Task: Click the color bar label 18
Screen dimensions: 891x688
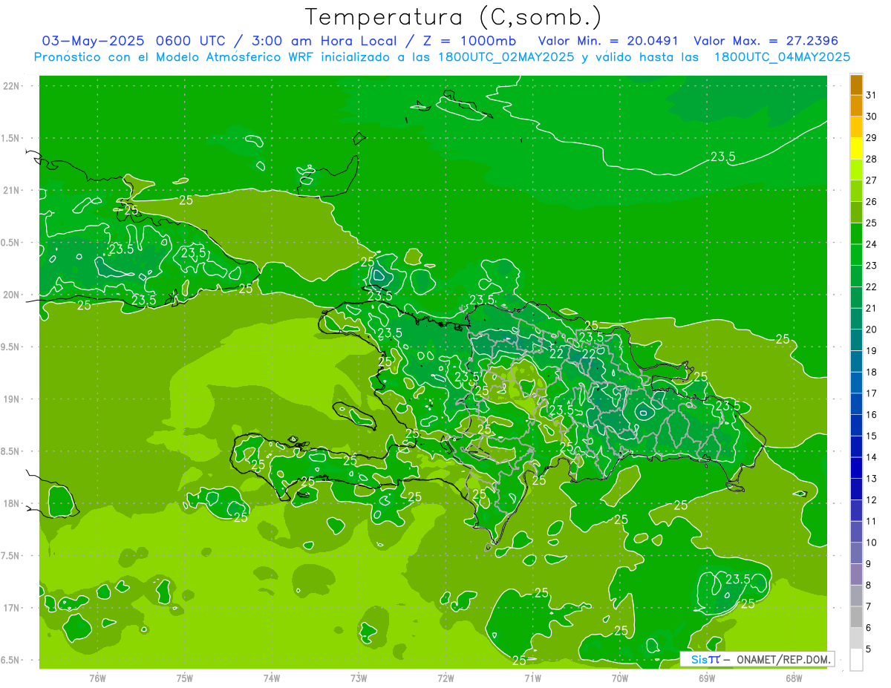Action: [872, 372]
